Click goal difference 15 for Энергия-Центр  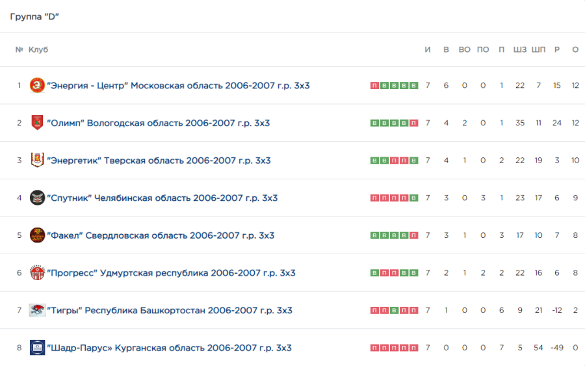click(x=556, y=85)
